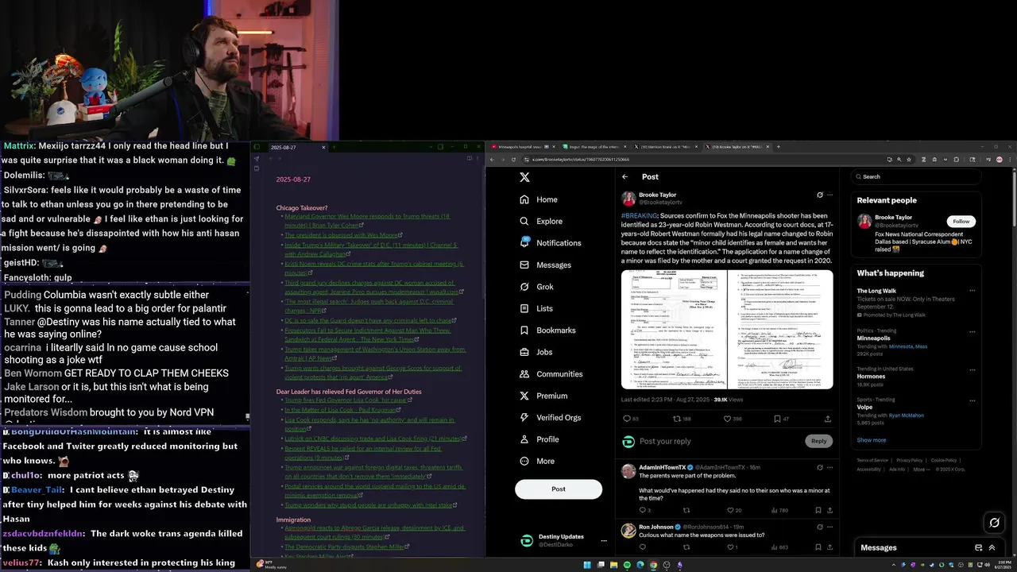Repost AdamInHTownTX's reply
This screenshot has width=1017, height=572.
pos(686,511)
